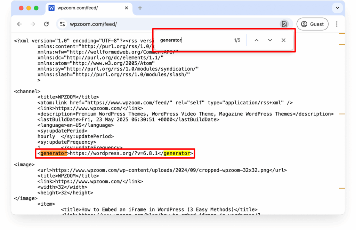Viewport: 356px width, 230px height.
Task: Open Chrome three-dot menu
Action: [x=337, y=24]
